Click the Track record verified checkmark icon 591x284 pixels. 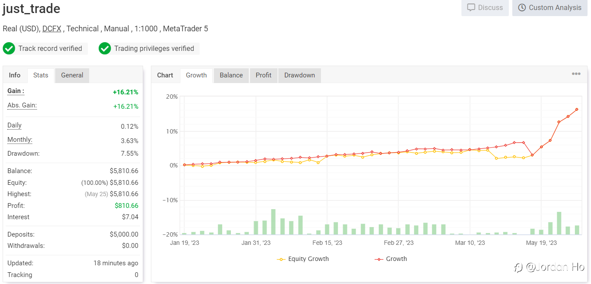[x=9, y=48]
